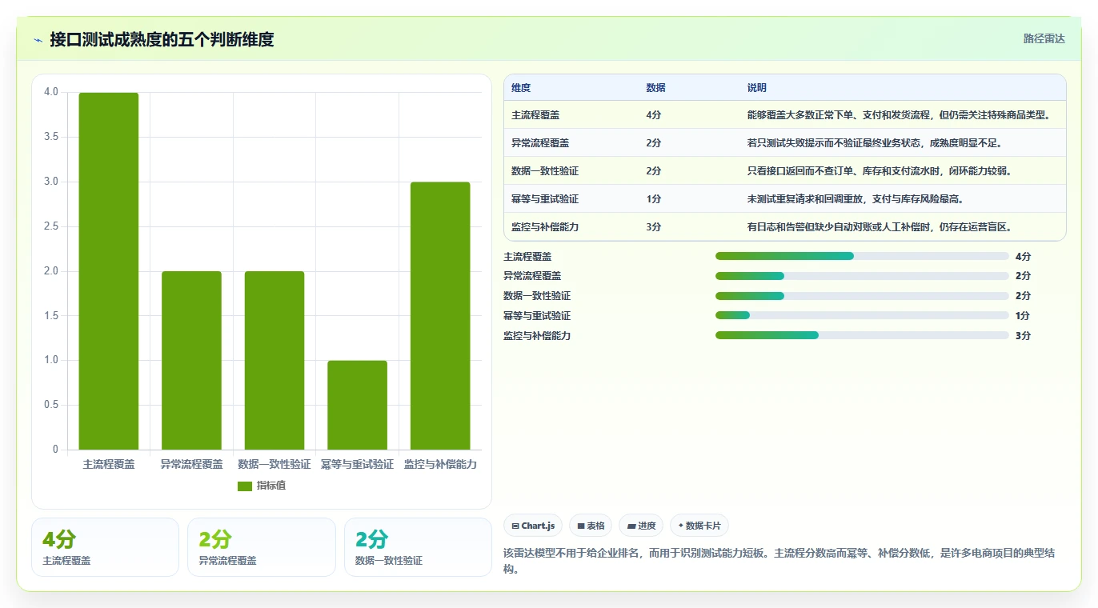Click the 4分 score next to progress bars
Image resolution: width=1098 pixels, height=608 pixels.
(x=1023, y=257)
